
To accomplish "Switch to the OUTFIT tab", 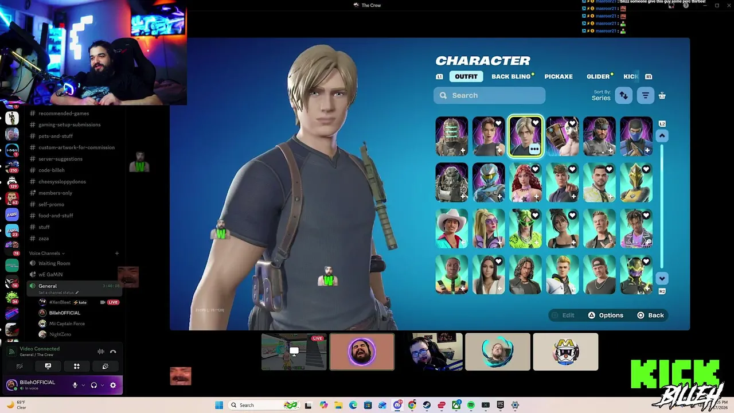I will click(466, 76).
